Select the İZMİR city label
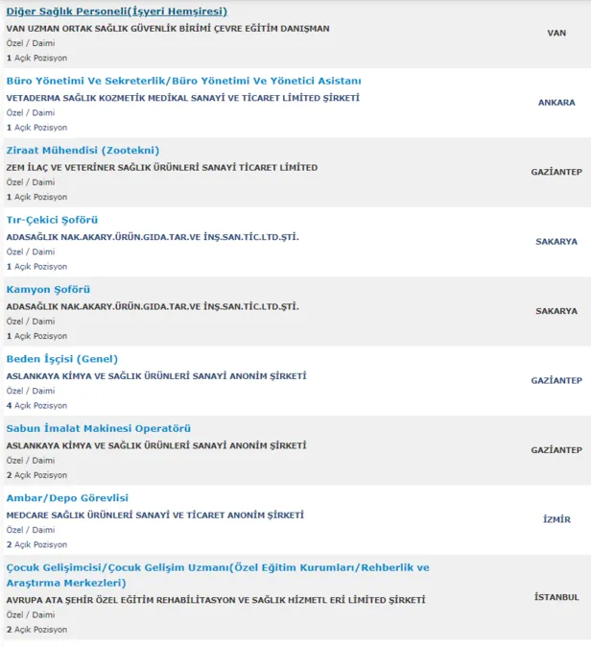This screenshot has height=647, width=591. click(x=556, y=519)
